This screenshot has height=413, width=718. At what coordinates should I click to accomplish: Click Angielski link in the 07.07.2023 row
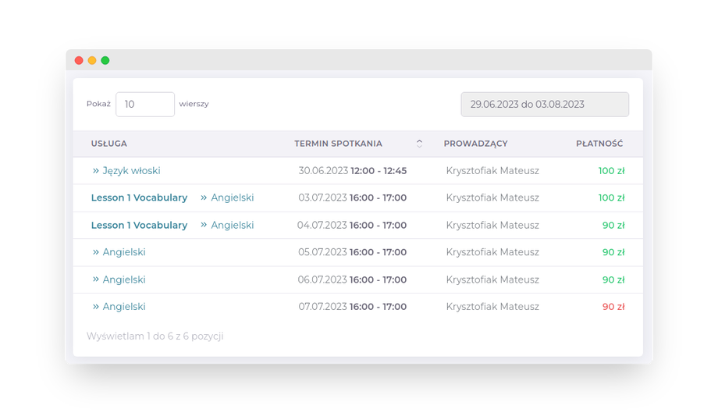coord(124,307)
